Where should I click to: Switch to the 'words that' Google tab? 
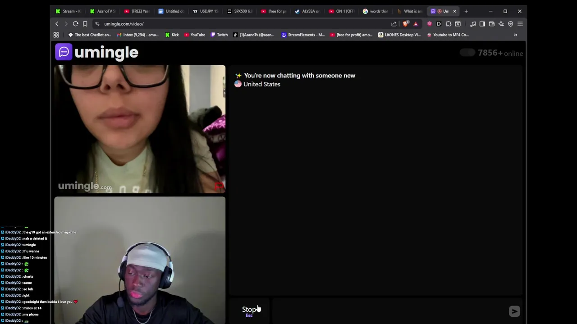click(x=377, y=11)
